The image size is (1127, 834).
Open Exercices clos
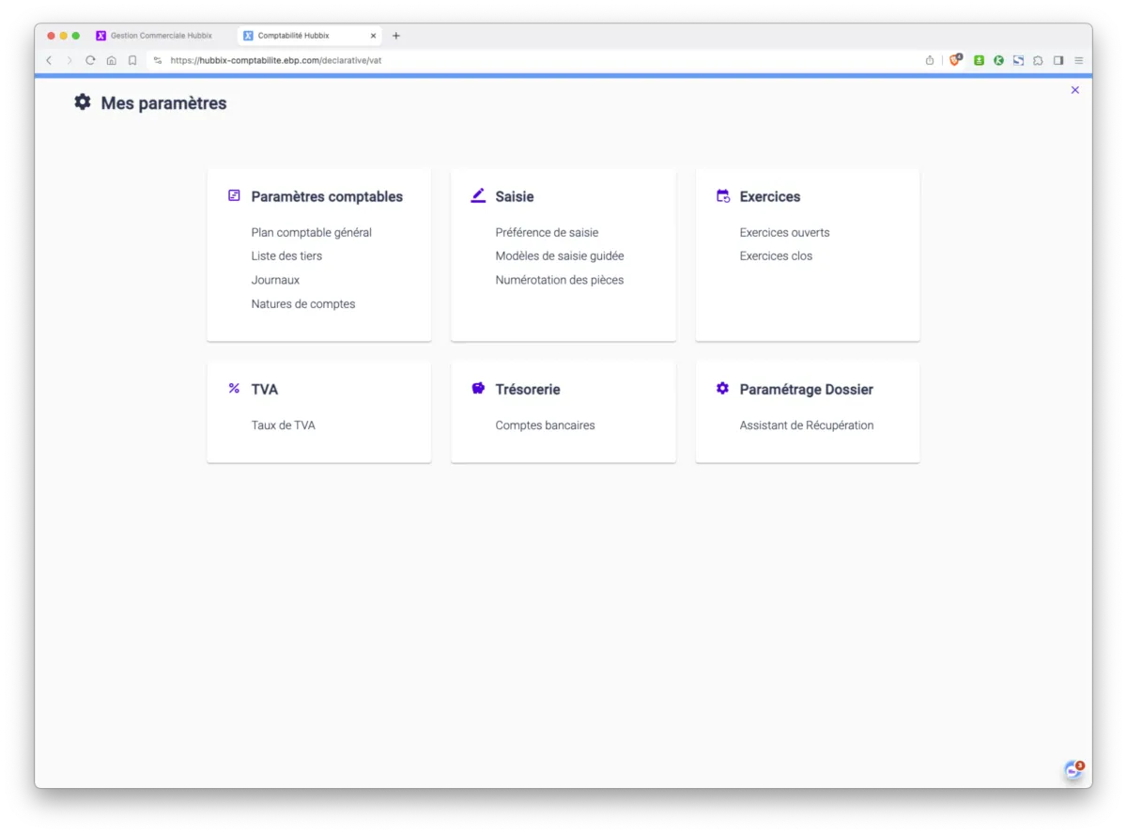click(x=776, y=255)
